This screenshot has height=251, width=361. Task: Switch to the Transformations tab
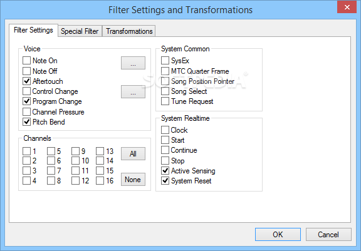click(129, 31)
